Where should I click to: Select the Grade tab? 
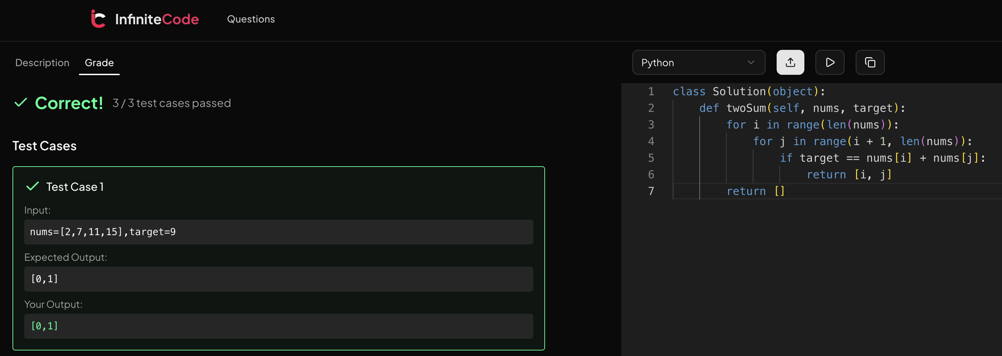[x=99, y=63]
